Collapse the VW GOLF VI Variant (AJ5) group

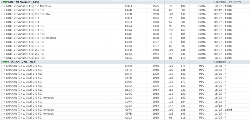(2, 2)
